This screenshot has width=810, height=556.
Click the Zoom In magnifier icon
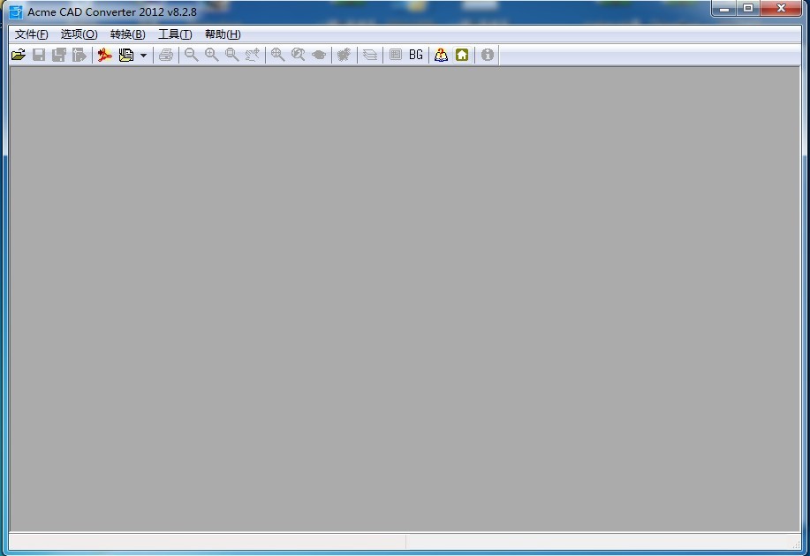coord(212,55)
